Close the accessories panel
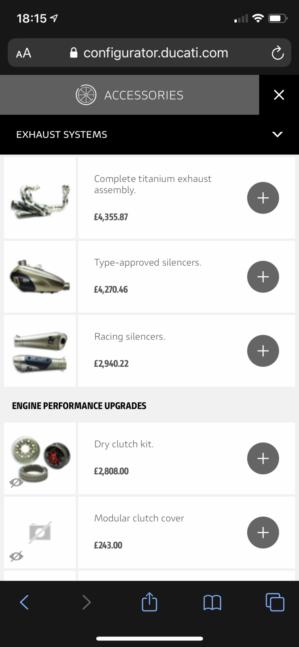 pos(279,95)
